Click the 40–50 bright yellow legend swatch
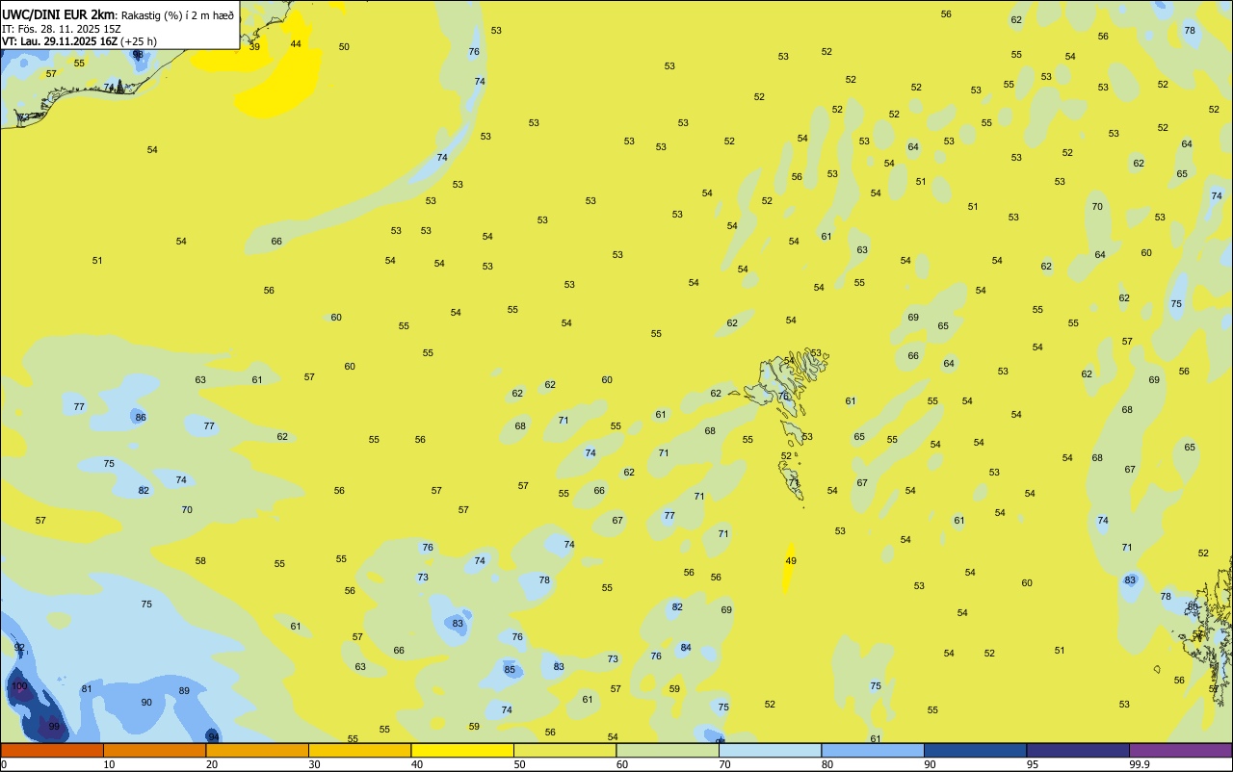 462,750
